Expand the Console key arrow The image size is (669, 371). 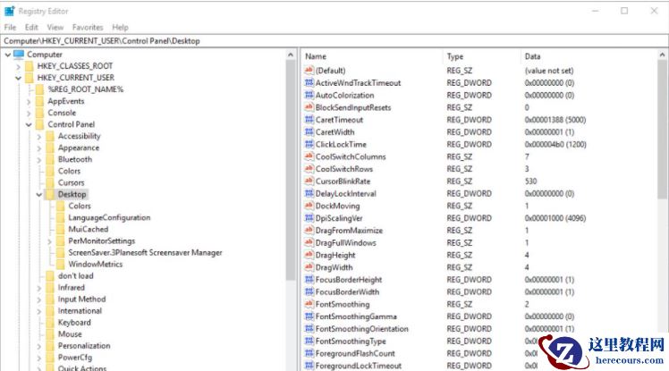click(29, 113)
